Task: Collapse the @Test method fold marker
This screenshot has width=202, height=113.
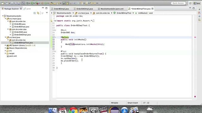Action: click(x=56, y=51)
